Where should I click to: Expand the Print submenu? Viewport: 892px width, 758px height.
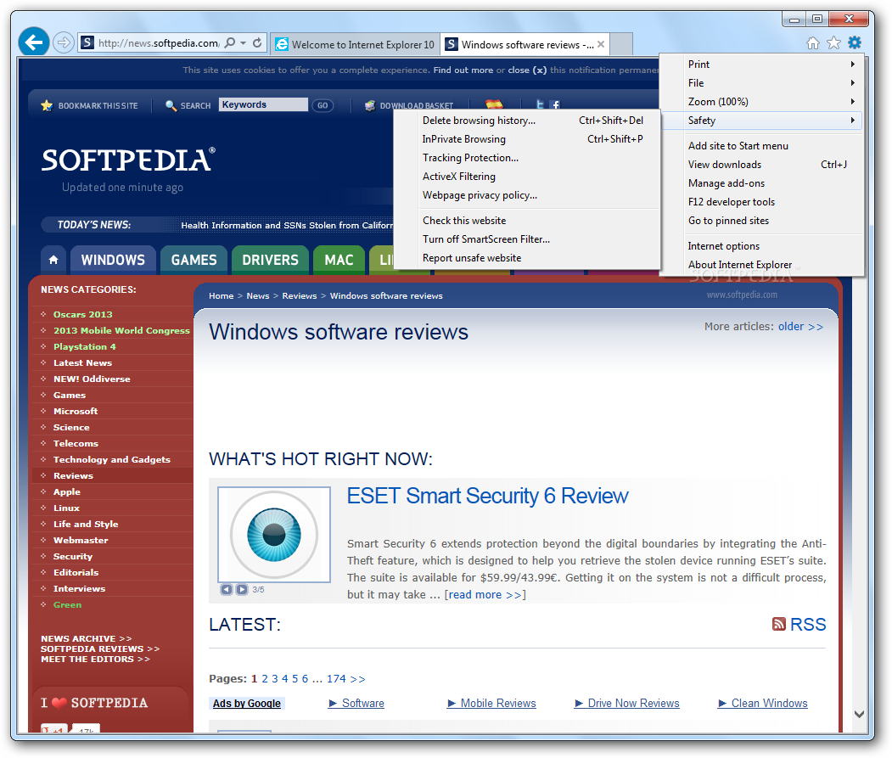pyautogui.click(x=761, y=65)
